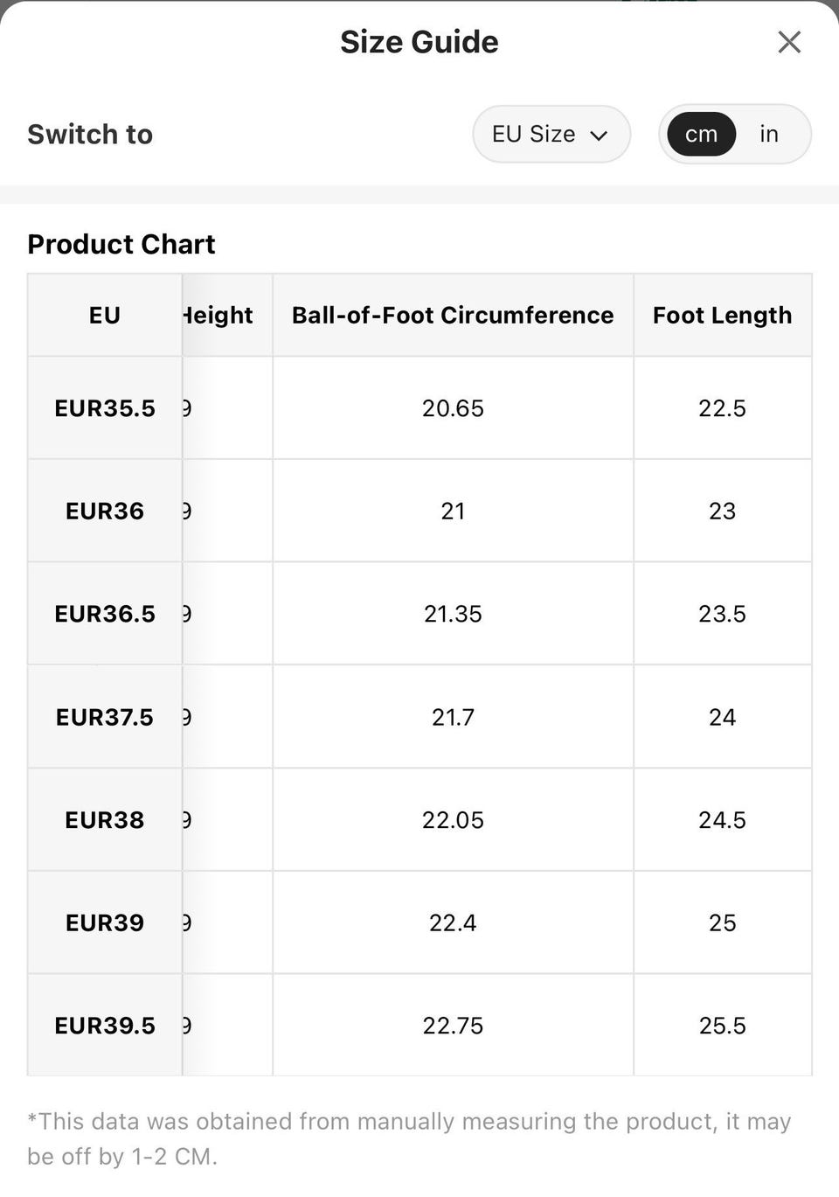
Task: Select the EUR39 row label
Action: pos(105,922)
